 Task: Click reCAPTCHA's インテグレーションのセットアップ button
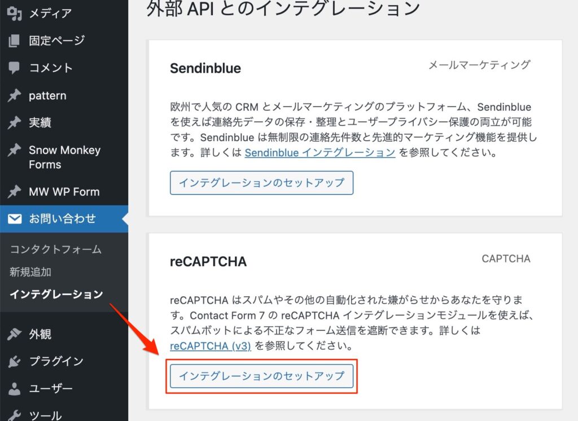[x=261, y=376]
